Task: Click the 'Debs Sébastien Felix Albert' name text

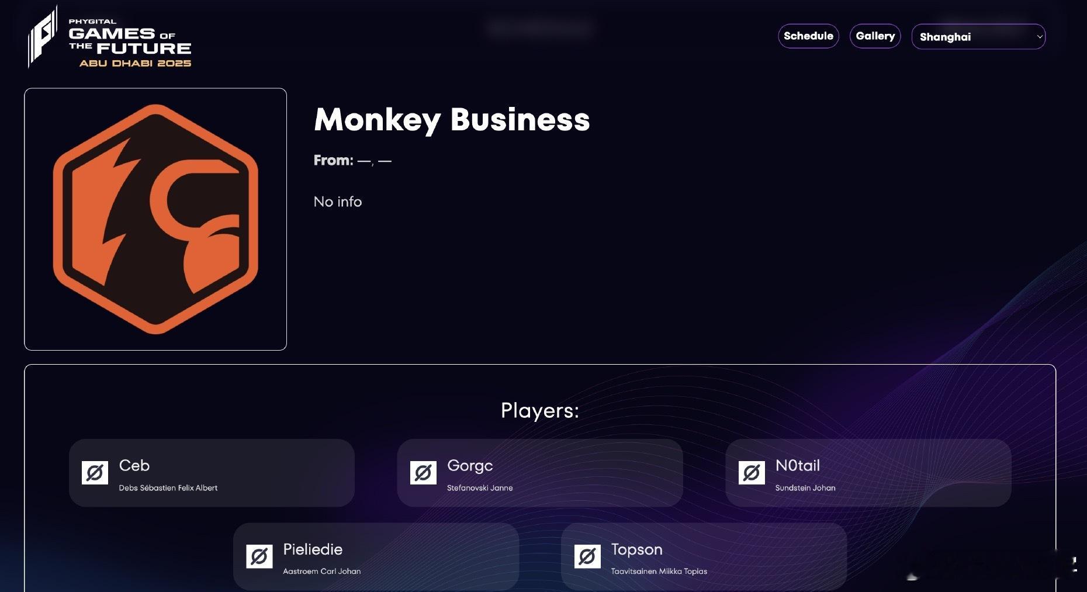Action: click(168, 488)
